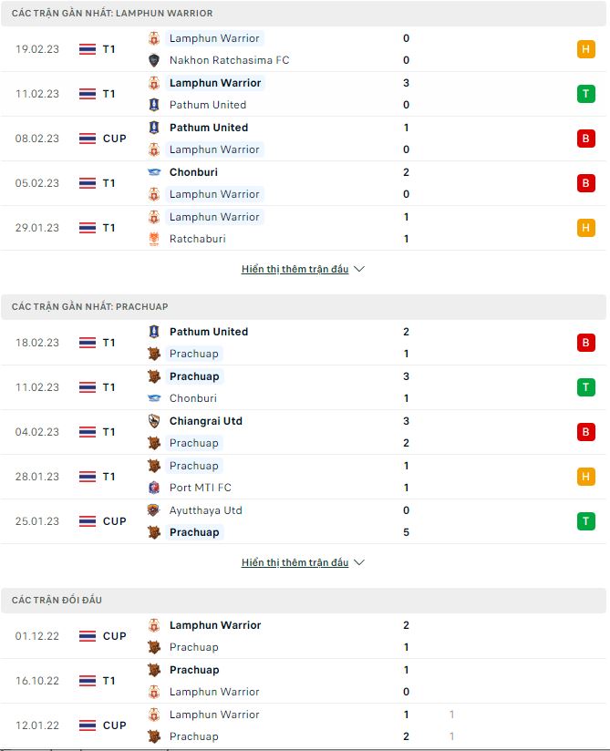
Task: Select the Port MTI FC logo
Action: tap(153, 488)
